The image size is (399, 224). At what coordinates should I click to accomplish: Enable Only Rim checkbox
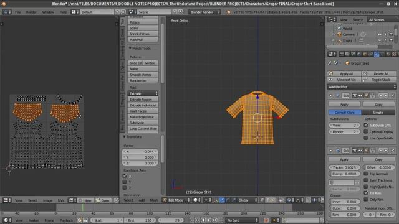click(366, 199)
